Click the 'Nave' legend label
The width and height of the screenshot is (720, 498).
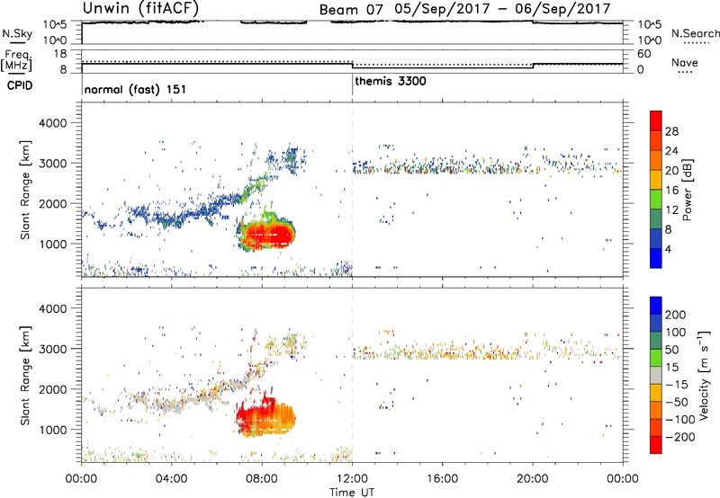click(x=685, y=62)
